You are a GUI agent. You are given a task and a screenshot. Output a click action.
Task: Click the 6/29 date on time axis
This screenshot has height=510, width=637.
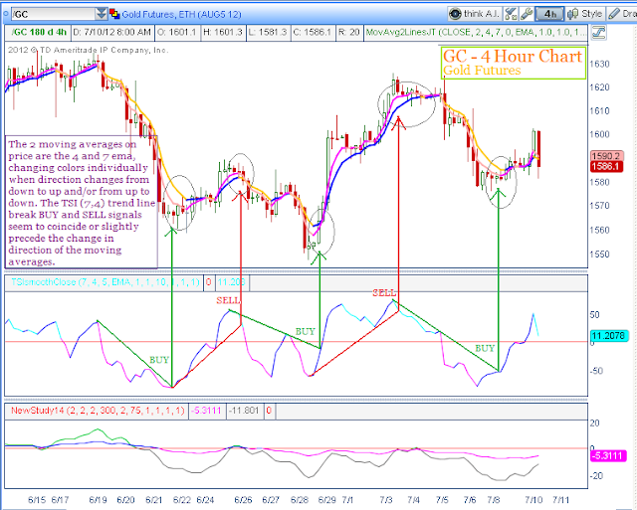click(327, 499)
